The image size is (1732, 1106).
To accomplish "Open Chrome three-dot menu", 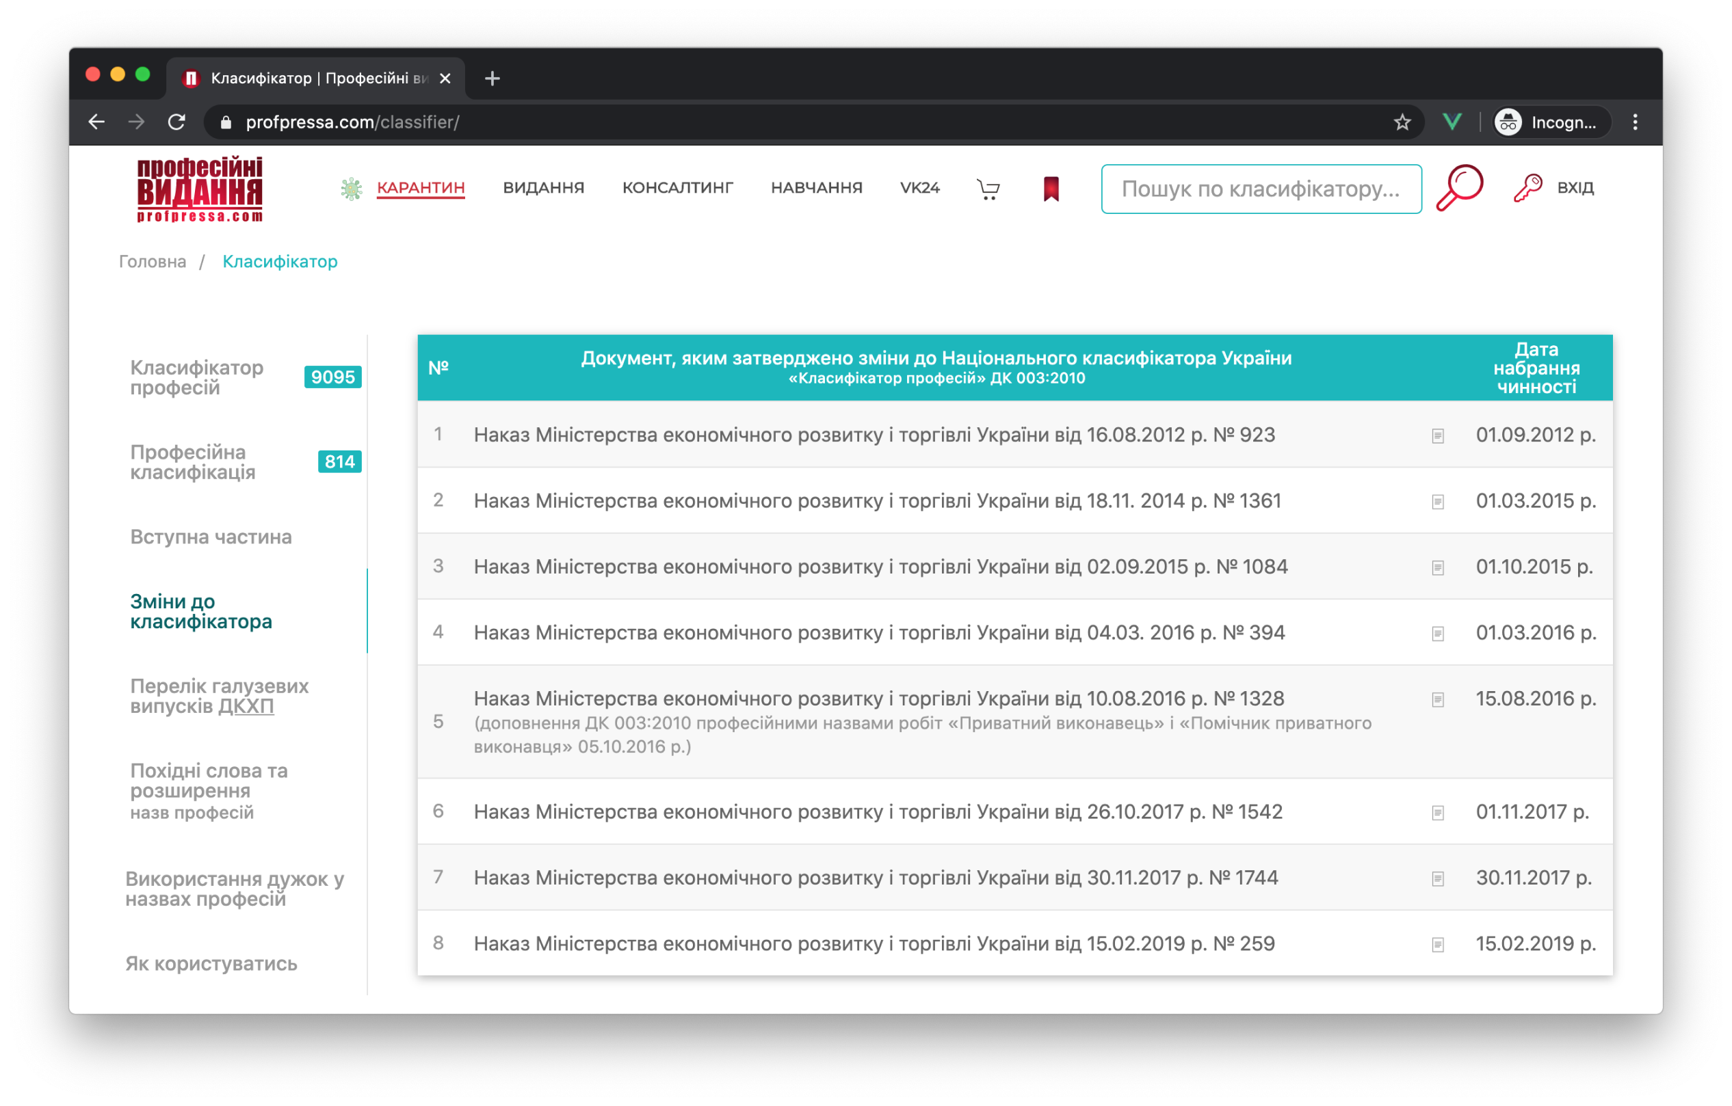I will click(x=1635, y=122).
